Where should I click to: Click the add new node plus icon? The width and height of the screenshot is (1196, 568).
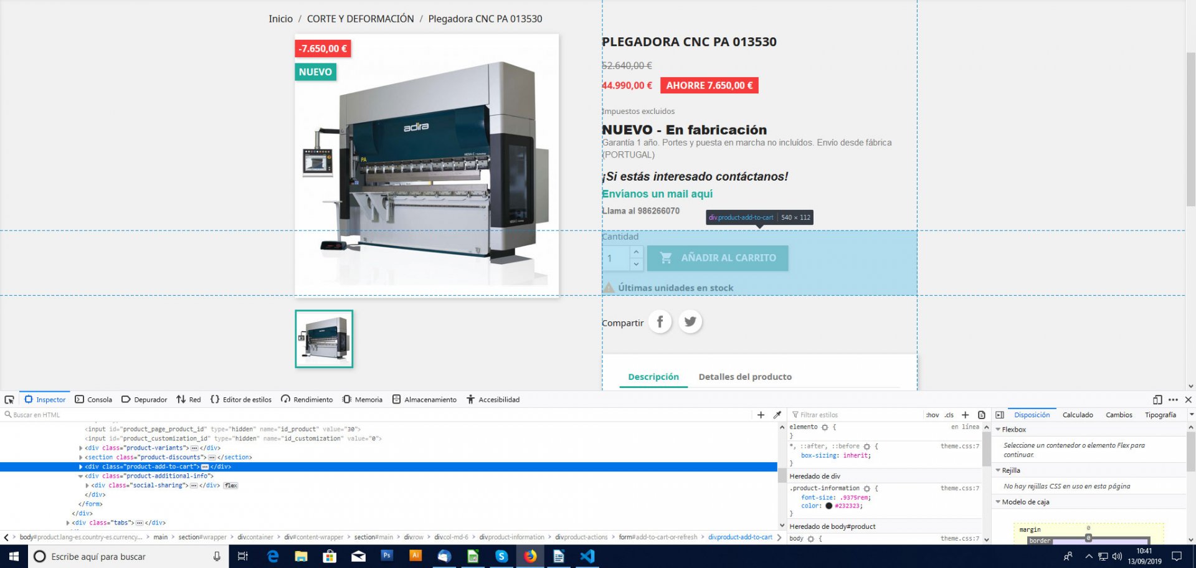761,415
